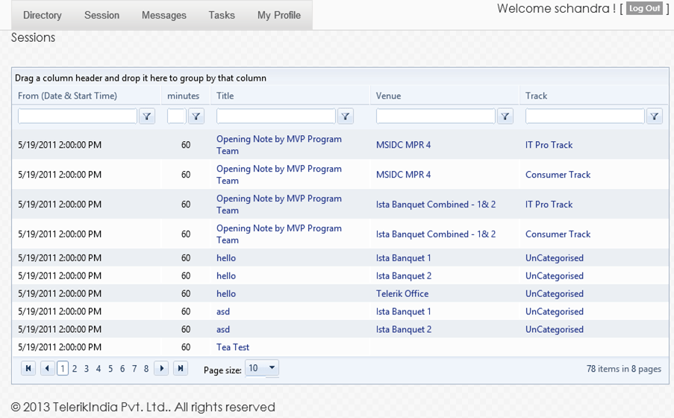Open the filter menu for the Title column
Viewport: 674px width, 418px height.
(x=346, y=116)
